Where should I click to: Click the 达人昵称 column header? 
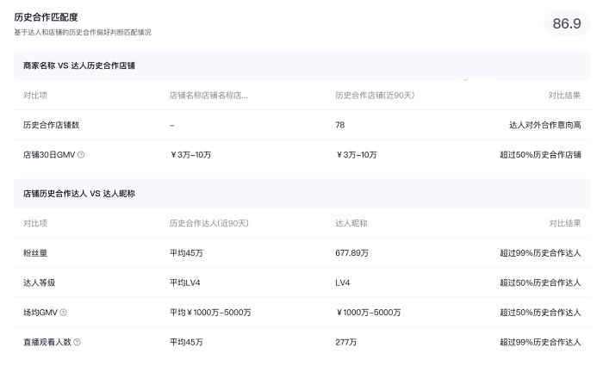pyautogui.click(x=351, y=223)
